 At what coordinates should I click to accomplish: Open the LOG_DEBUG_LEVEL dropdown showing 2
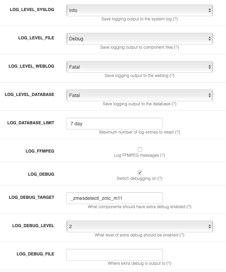click(x=139, y=226)
